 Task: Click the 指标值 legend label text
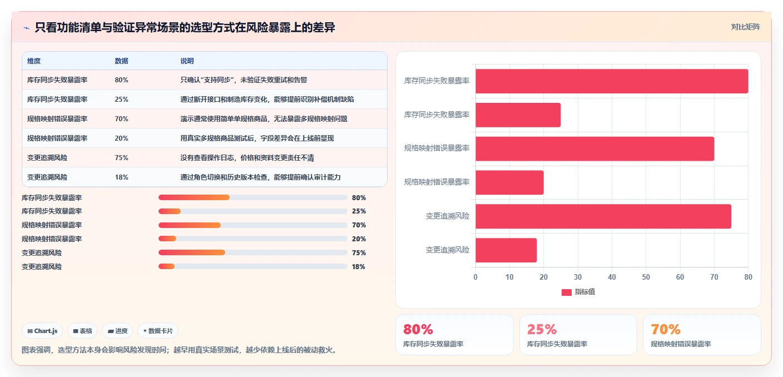pyautogui.click(x=584, y=292)
